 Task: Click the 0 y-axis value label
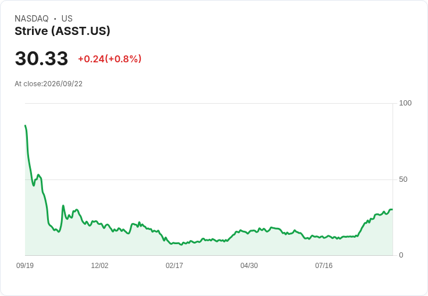(401, 255)
